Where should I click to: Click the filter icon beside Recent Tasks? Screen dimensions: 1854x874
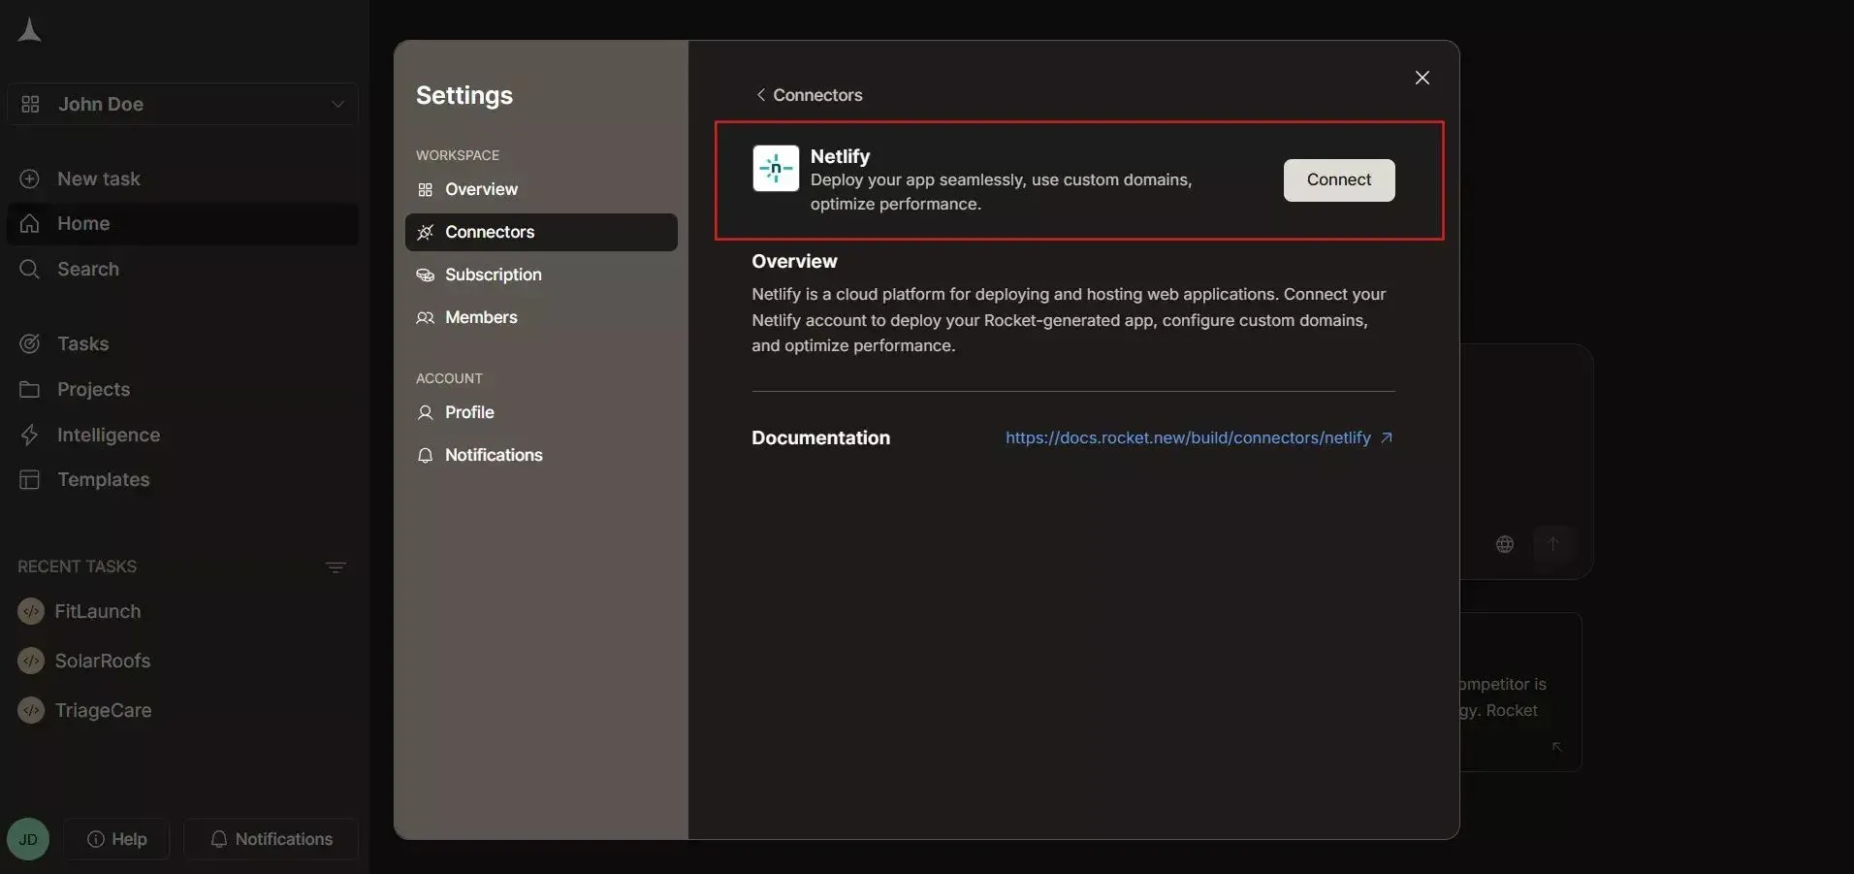(x=336, y=567)
